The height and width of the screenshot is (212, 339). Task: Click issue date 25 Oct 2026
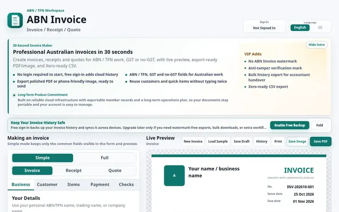(303, 194)
